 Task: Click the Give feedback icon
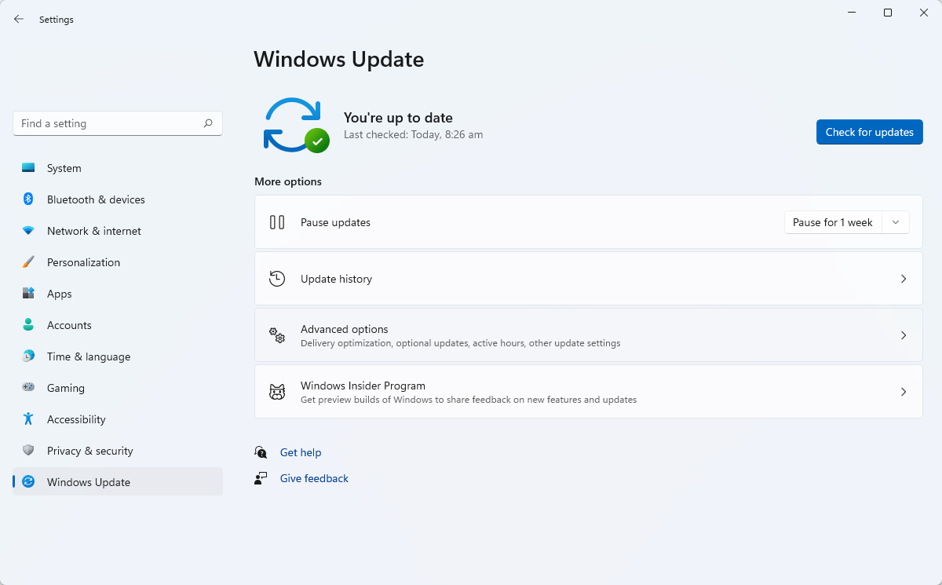[261, 478]
